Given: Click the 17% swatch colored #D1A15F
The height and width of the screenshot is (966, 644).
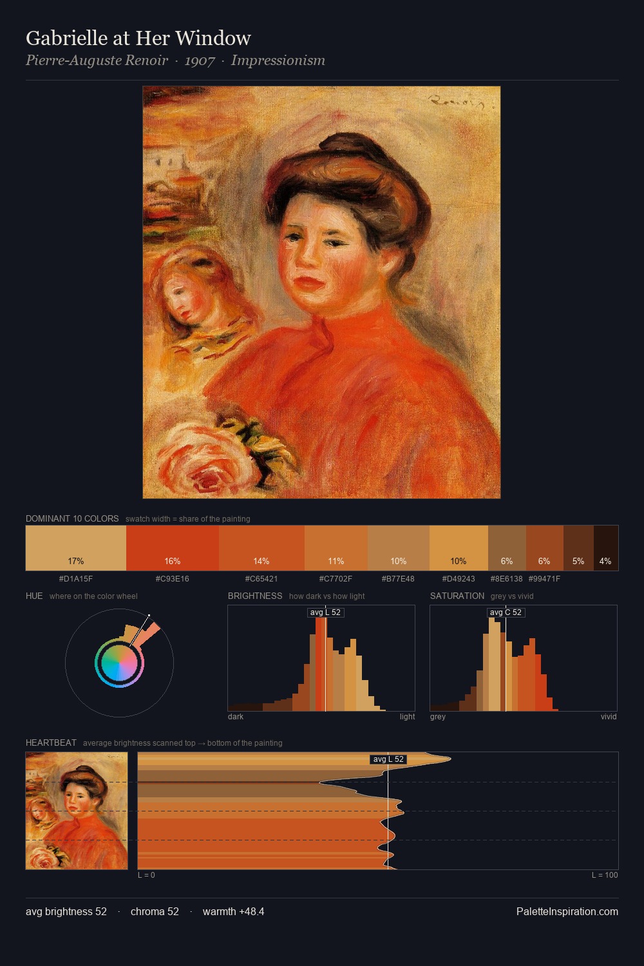Looking at the screenshot, I should pos(76,548).
